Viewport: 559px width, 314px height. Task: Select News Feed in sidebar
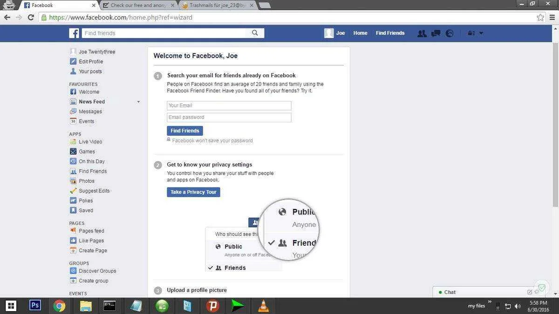pos(92,101)
